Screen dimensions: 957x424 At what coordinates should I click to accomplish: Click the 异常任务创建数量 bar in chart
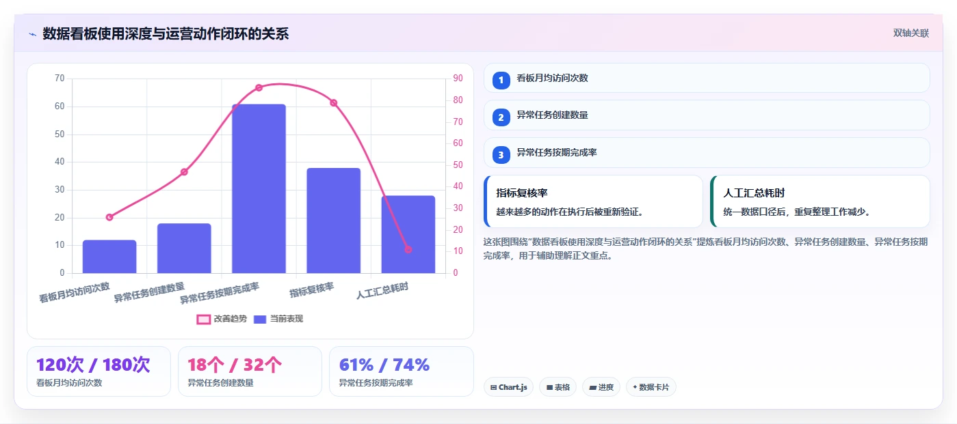(x=184, y=249)
